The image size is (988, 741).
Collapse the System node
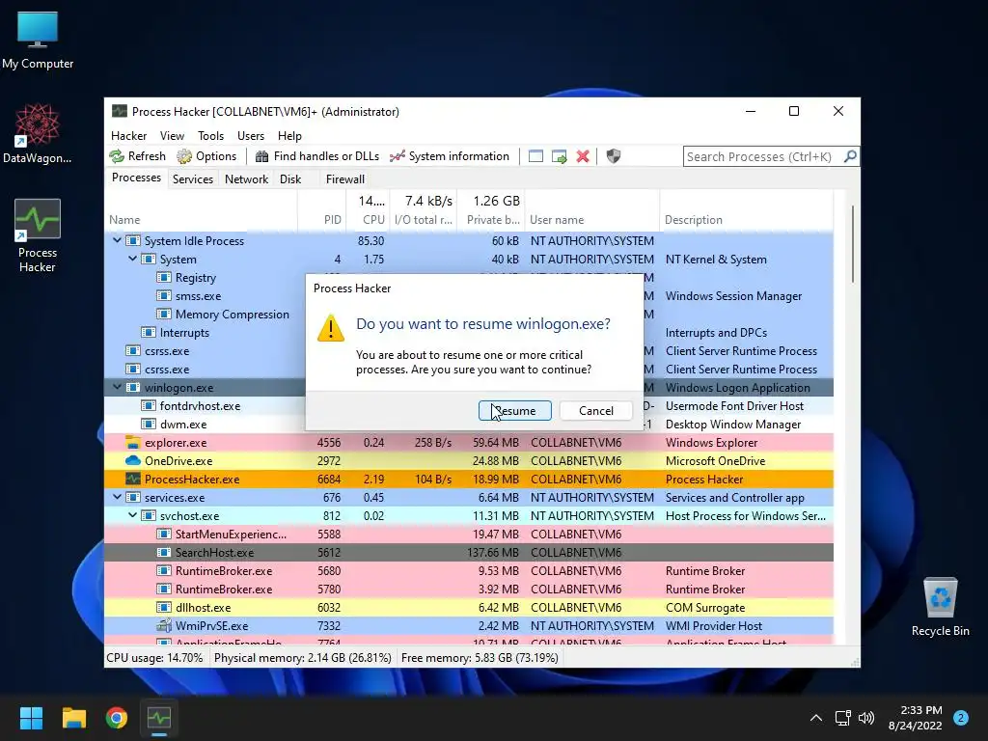[x=132, y=259]
